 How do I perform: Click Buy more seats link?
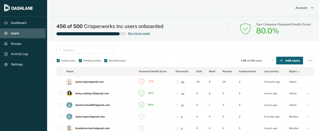[x=139, y=34]
